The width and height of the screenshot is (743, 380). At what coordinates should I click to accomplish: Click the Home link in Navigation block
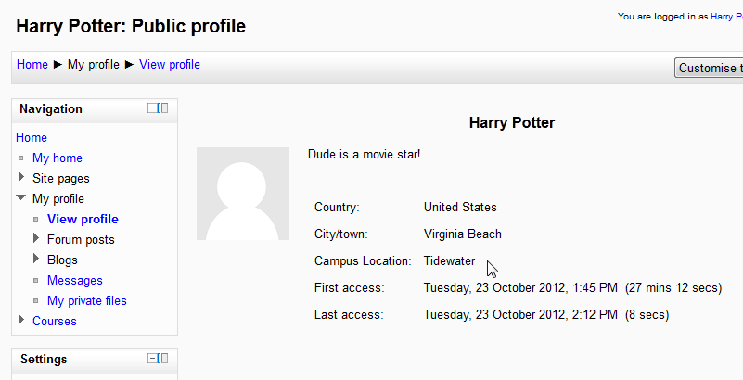pyautogui.click(x=32, y=137)
